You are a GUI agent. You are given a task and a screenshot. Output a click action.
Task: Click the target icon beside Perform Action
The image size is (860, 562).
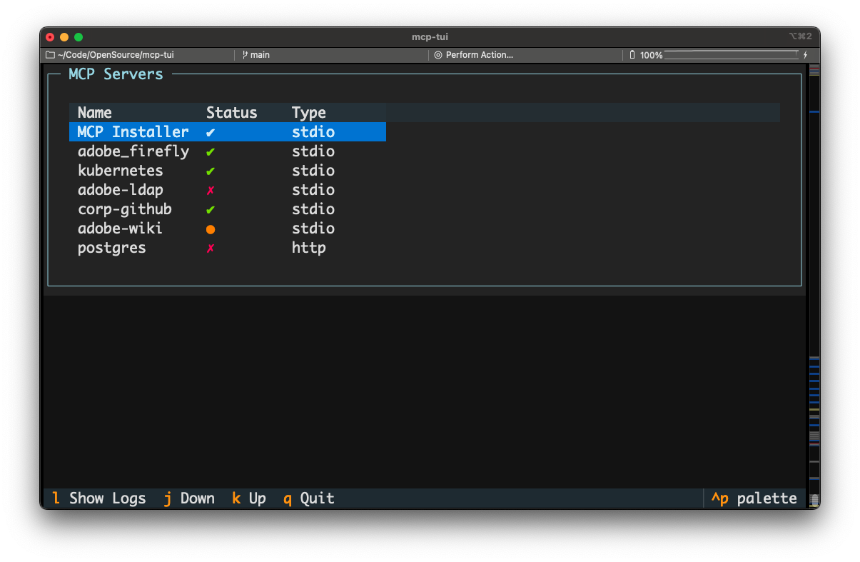tap(437, 54)
